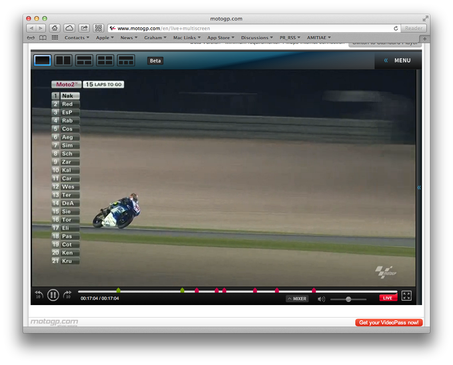Open App Store bookmarks folder
The width and height of the screenshot is (453, 365).
pos(221,38)
